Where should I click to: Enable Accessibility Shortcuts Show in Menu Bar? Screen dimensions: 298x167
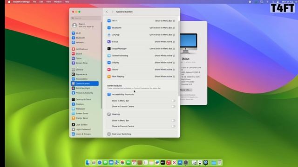point(173,101)
